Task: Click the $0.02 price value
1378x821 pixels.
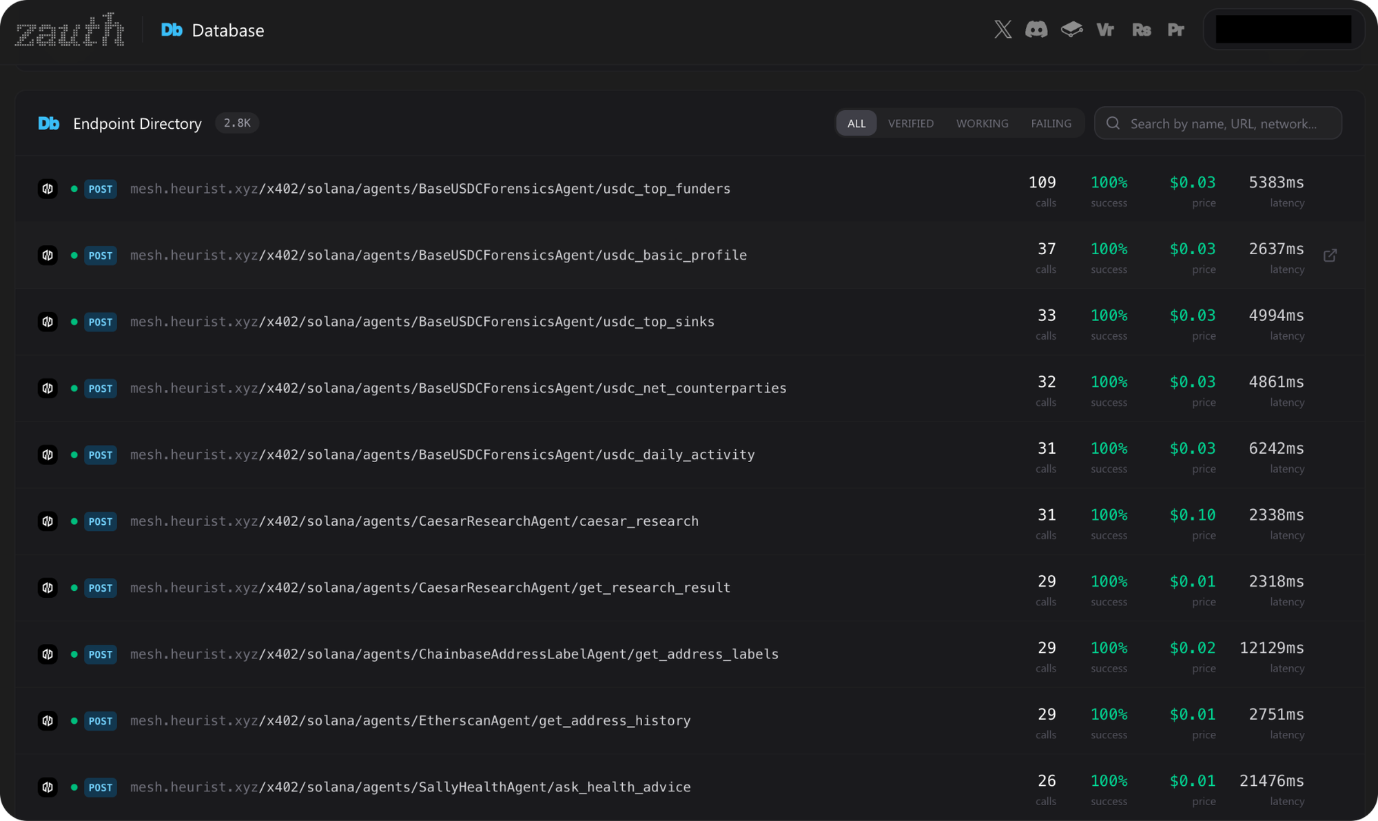Action: click(x=1193, y=648)
